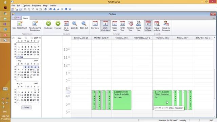The image size is (217, 122).
Task: Open the Edit menu
Action: pyautogui.click(x=19, y=5)
